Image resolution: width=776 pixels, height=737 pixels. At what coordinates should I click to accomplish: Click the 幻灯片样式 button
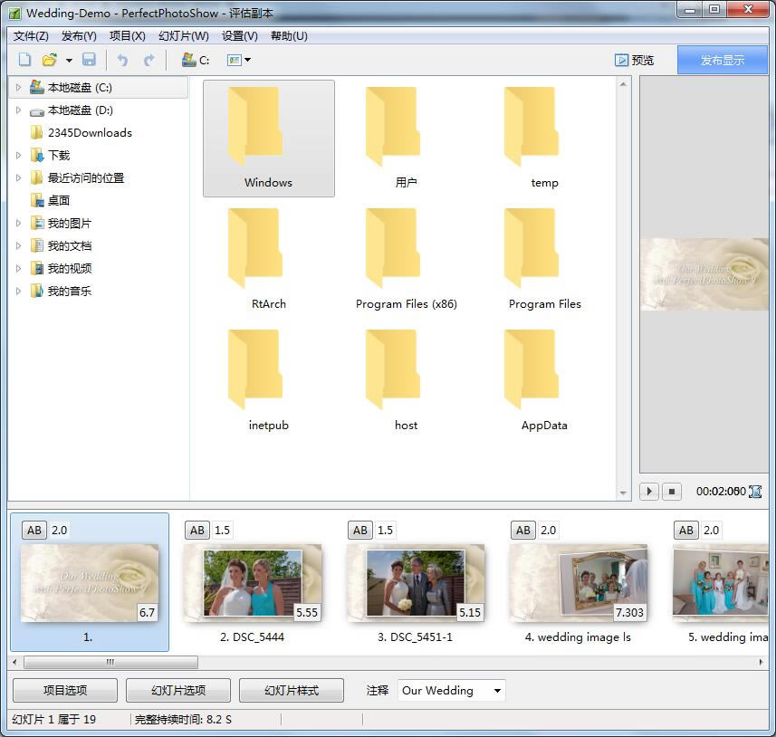(291, 690)
